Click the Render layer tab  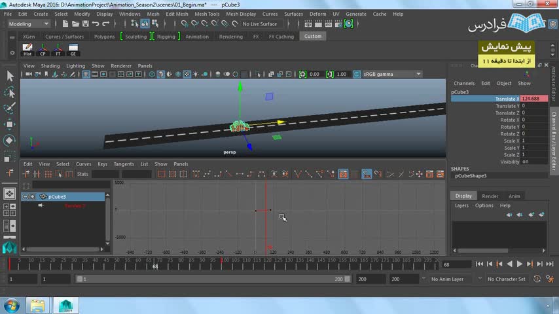(490, 196)
